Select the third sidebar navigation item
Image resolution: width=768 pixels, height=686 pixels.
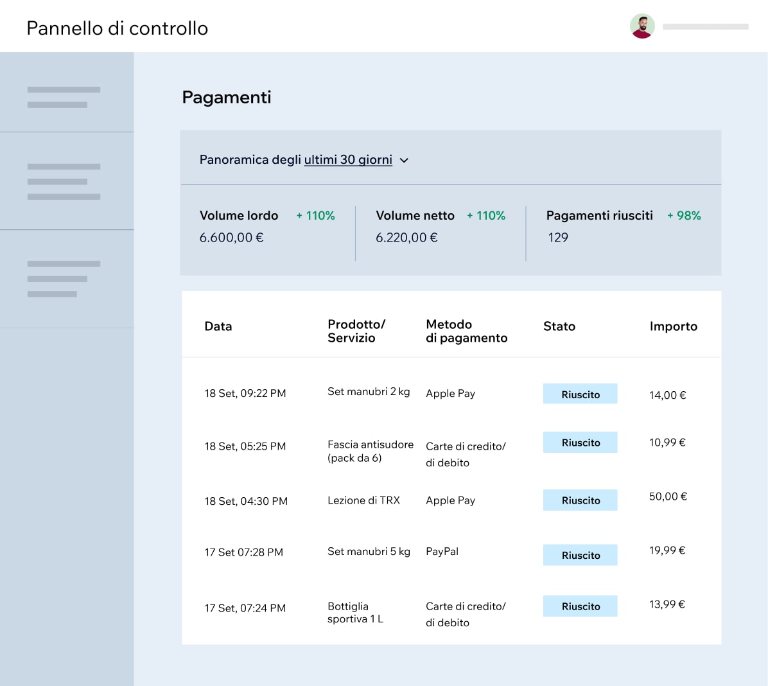(x=64, y=279)
